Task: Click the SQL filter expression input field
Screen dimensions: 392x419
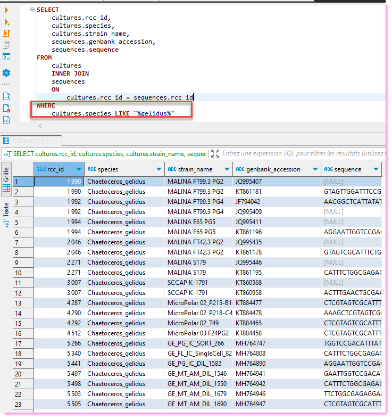Action: (302, 154)
